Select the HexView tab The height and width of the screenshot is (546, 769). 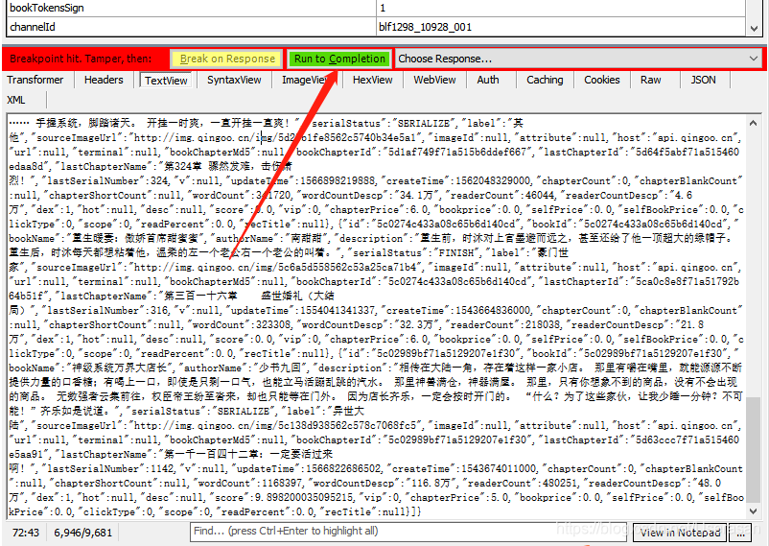[x=372, y=80]
